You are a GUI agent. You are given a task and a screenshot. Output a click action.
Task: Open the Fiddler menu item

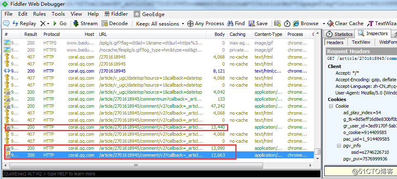click(x=116, y=14)
